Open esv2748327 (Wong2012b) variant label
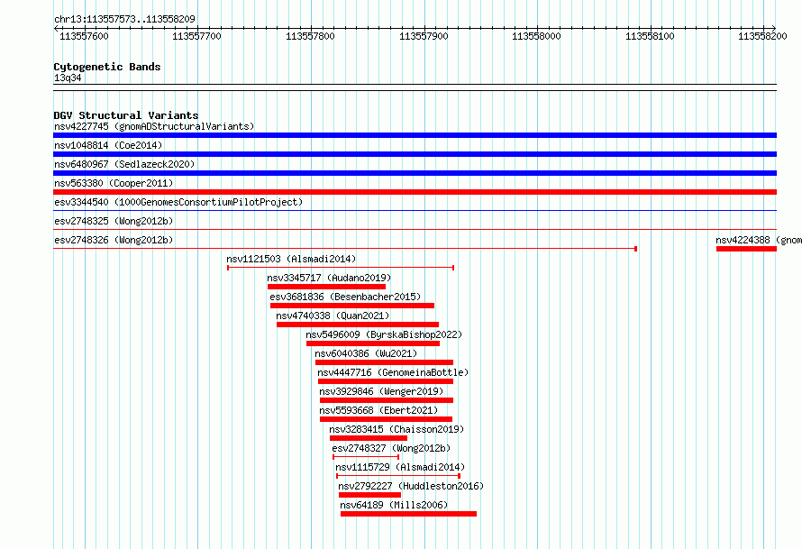This screenshot has width=802, height=549. click(391, 448)
